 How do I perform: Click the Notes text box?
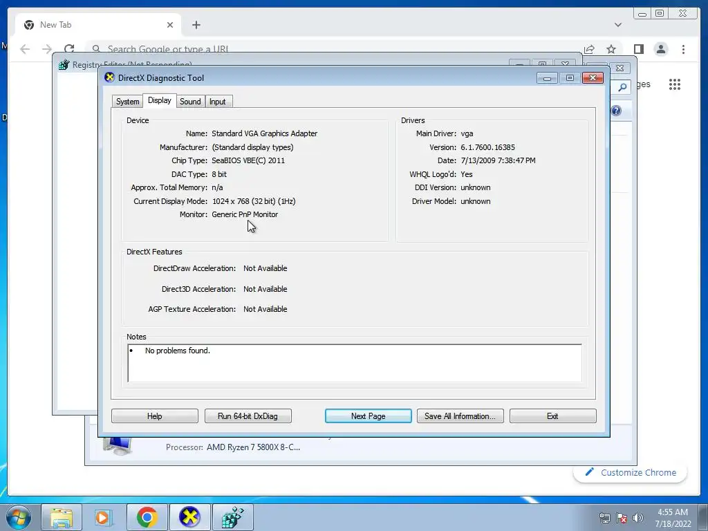point(355,363)
